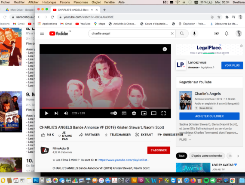Screen dimensions: 245x185
Task: Expand movie description with PLUS
Action: click(x=185, y=139)
